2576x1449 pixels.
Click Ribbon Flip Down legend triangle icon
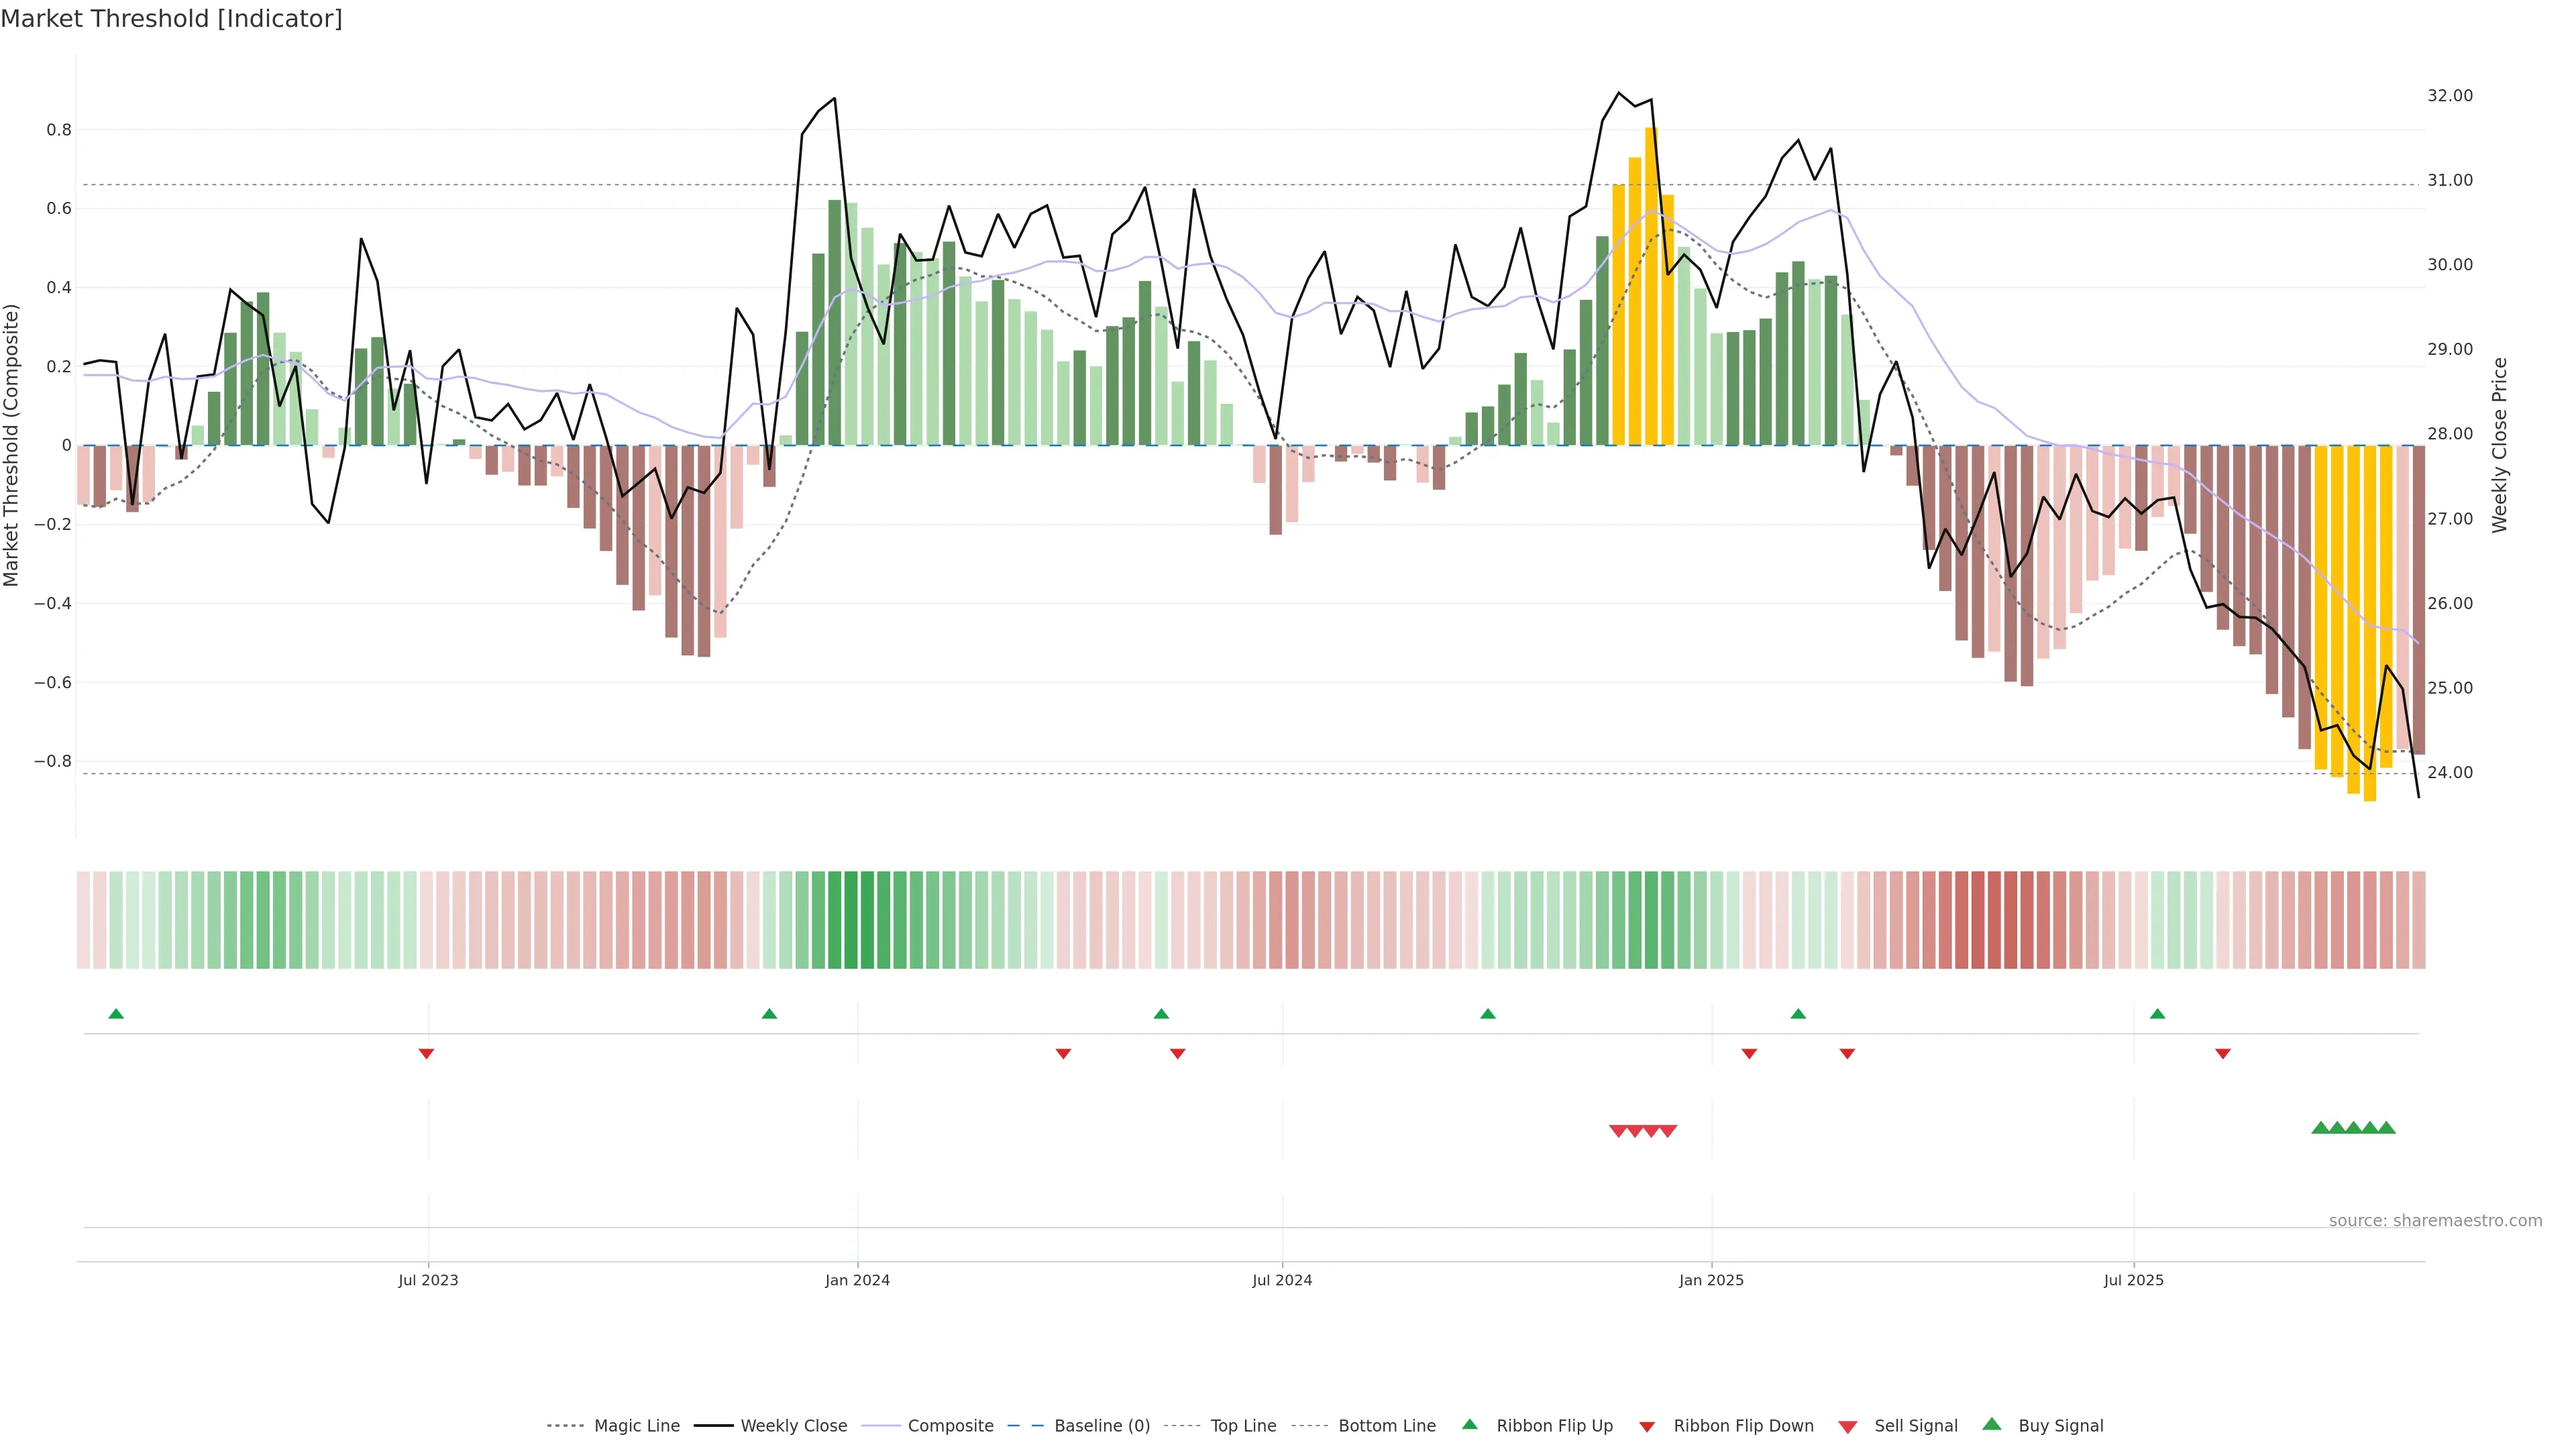(x=1647, y=1426)
